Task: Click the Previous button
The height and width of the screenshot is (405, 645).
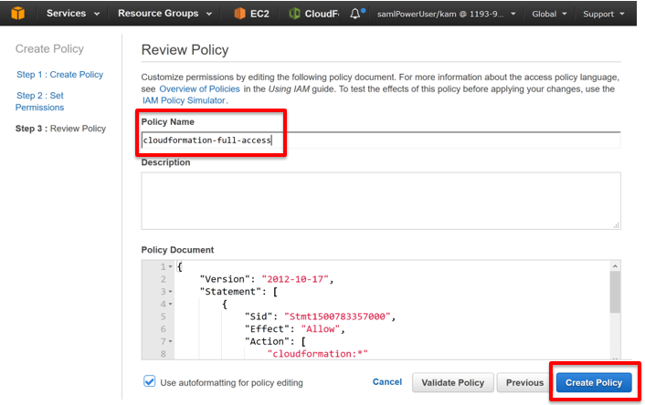Action: pos(524,382)
